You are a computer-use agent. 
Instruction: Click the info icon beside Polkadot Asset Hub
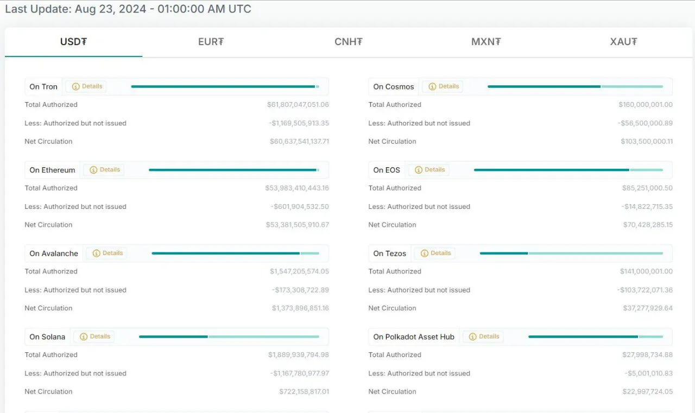tap(473, 336)
